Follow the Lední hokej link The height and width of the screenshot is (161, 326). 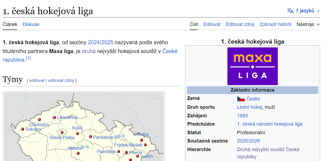[249, 107]
